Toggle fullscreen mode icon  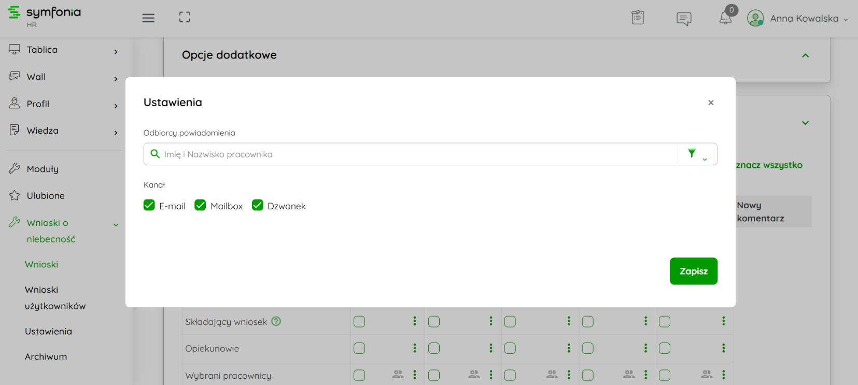185,18
